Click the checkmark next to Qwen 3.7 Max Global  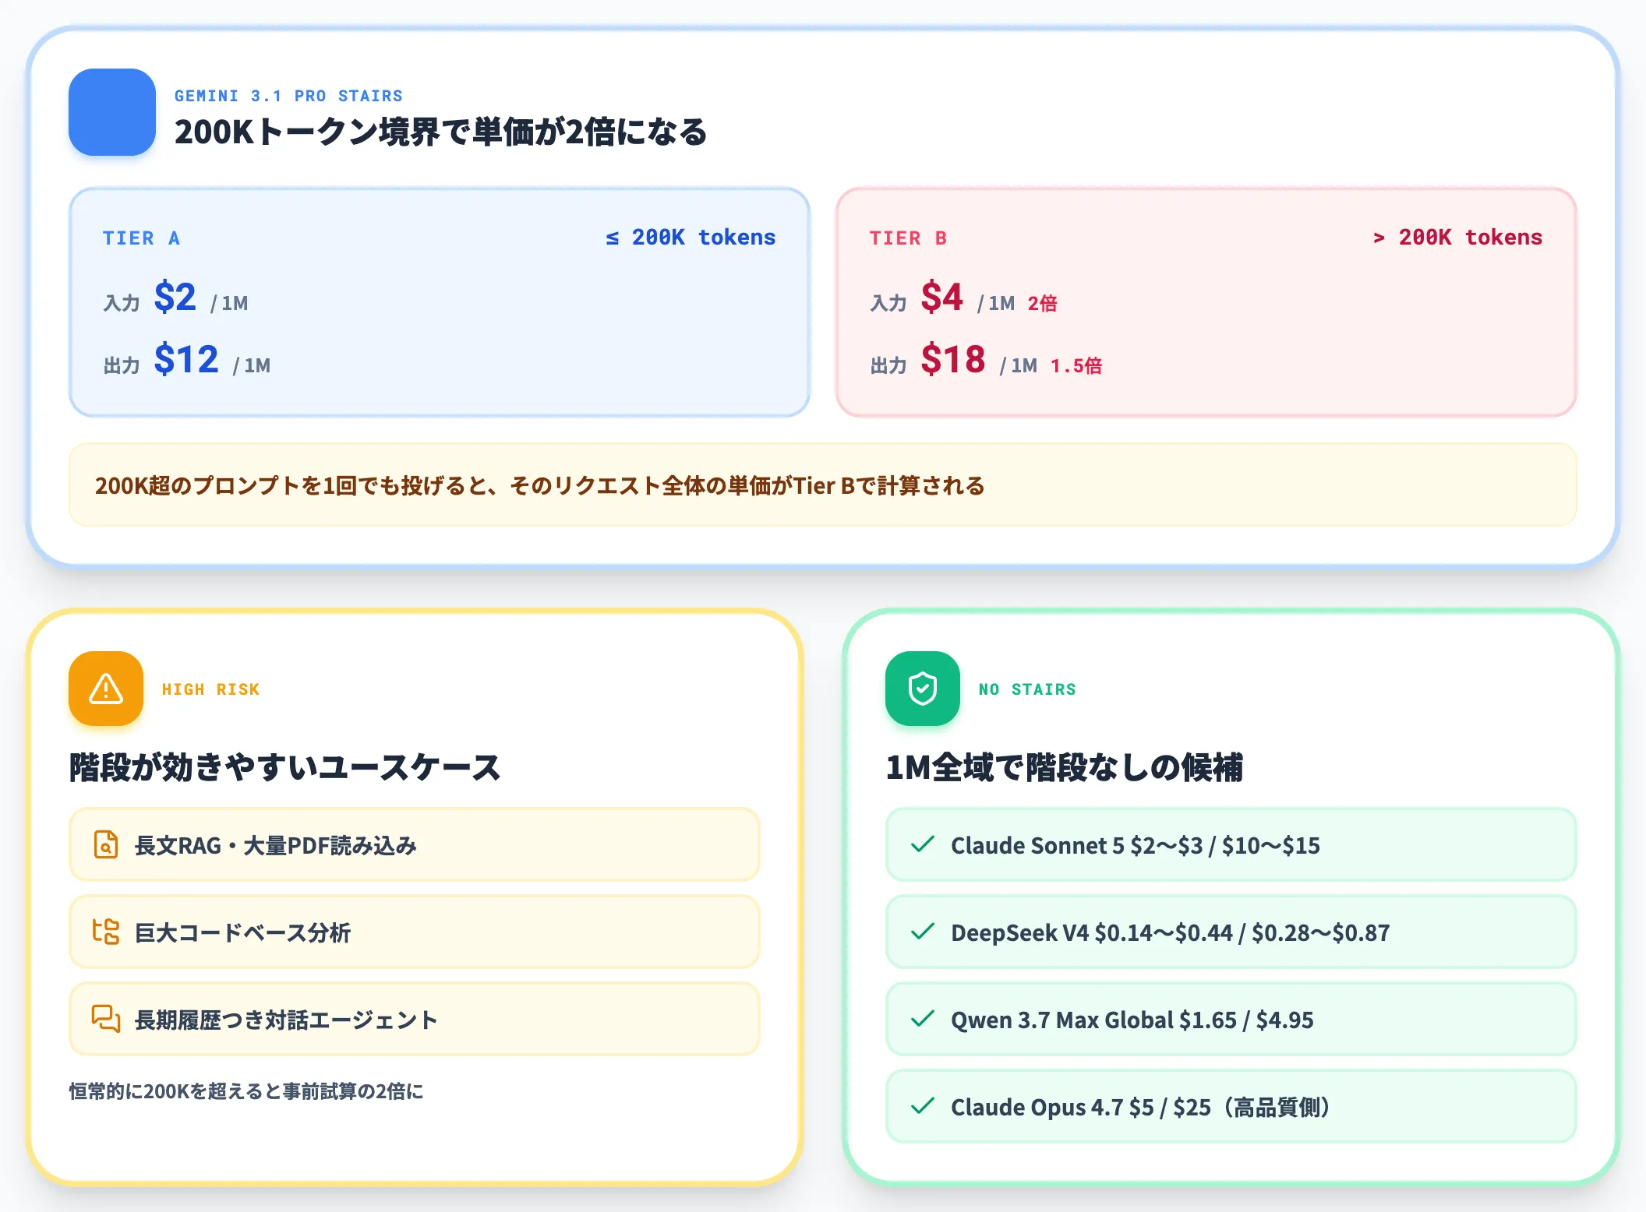point(923,1019)
